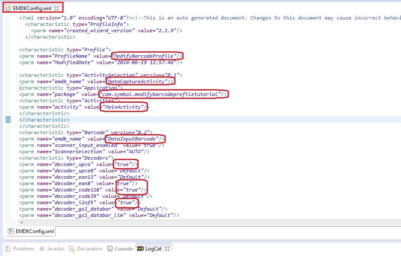The image size is (401, 256).
Task: Open the Problems view
Action: (23, 249)
